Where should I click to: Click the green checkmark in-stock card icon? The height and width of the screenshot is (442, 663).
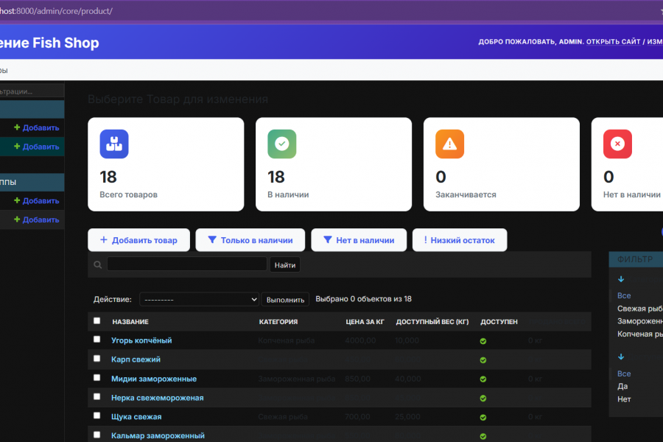[281, 144]
